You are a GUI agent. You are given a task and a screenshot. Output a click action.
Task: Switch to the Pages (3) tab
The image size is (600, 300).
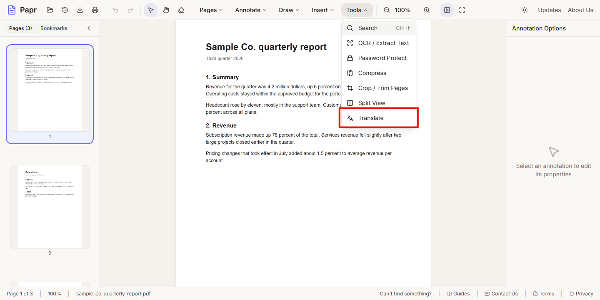(x=20, y=28)
